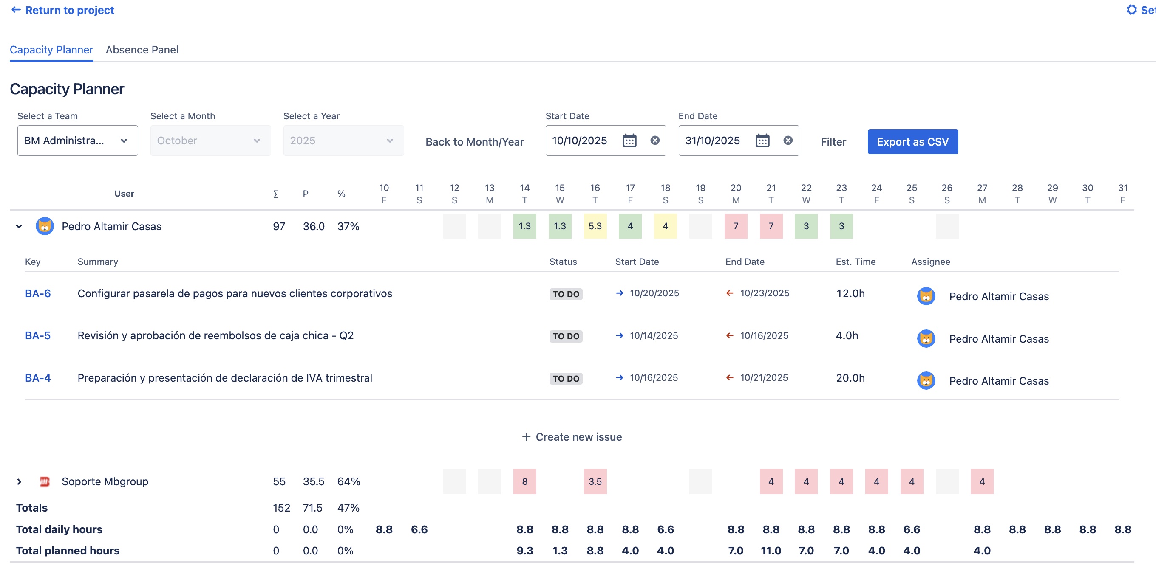Image resolution: width=1156 pixels, height=574 pixels.
Task: Click Pedro's red 7 cell on day 20
Action: click(736, 226)
